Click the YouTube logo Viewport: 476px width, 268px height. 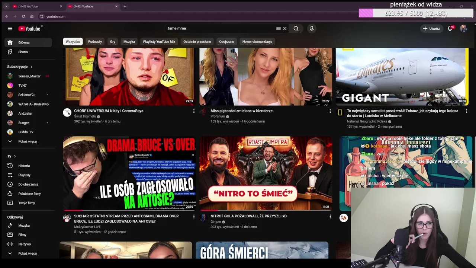(x=29, y=29)
